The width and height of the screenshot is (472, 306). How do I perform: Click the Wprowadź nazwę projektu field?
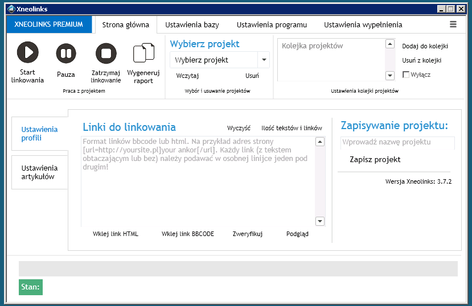click(x=397, y=143)
